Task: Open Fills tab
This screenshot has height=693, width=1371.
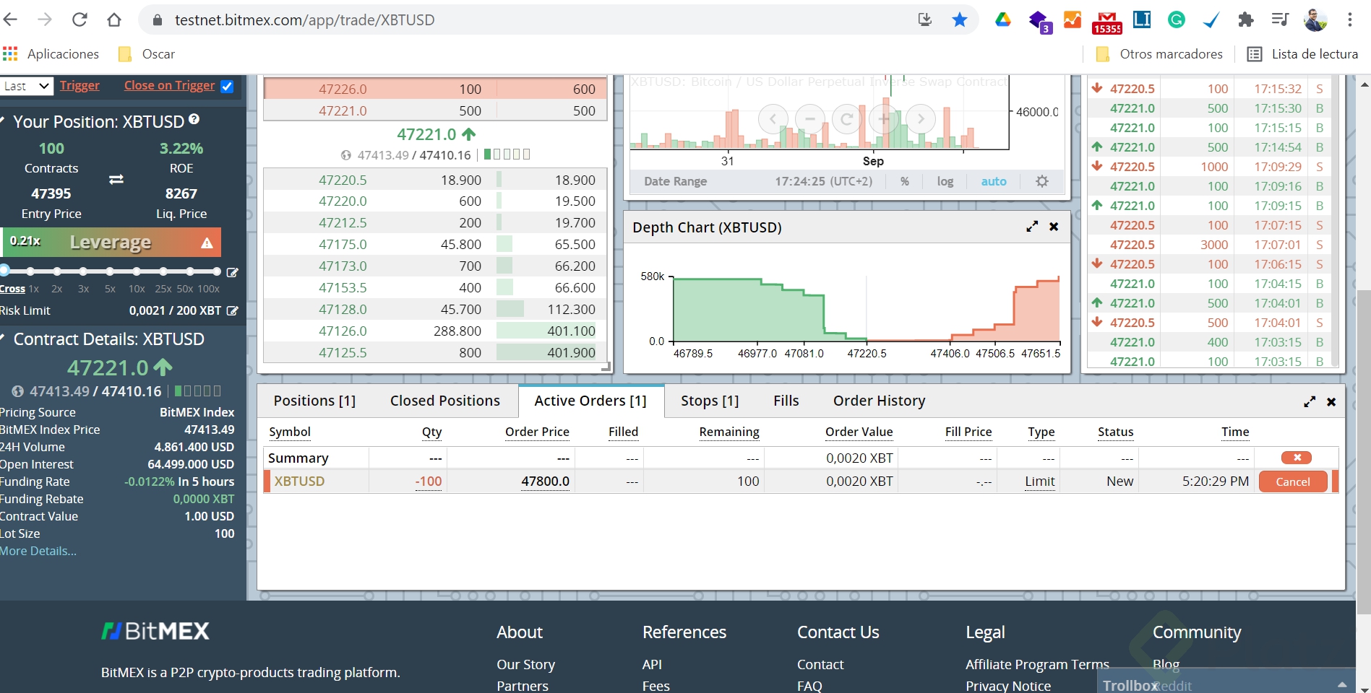Action: pos(786,401)
